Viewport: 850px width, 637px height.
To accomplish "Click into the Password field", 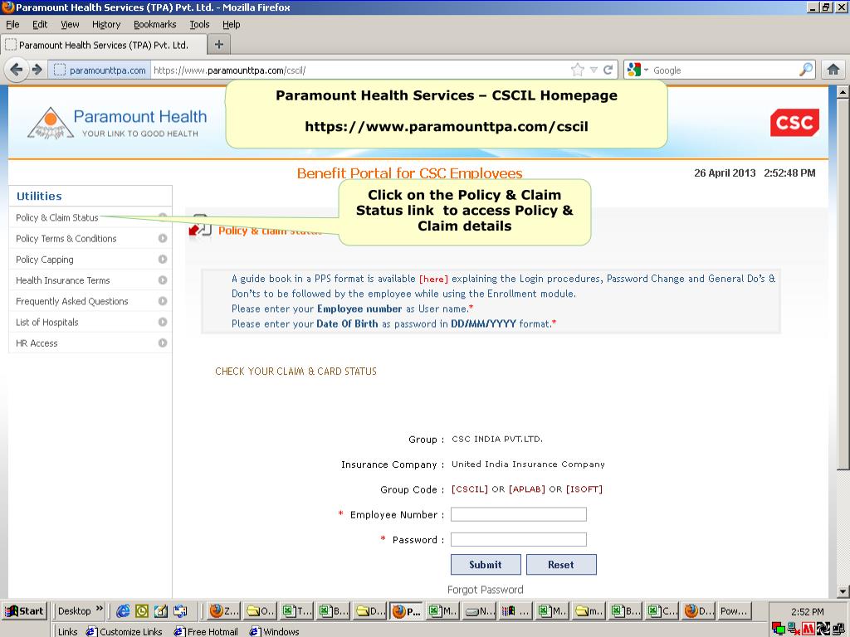I will tap(519, 539).
